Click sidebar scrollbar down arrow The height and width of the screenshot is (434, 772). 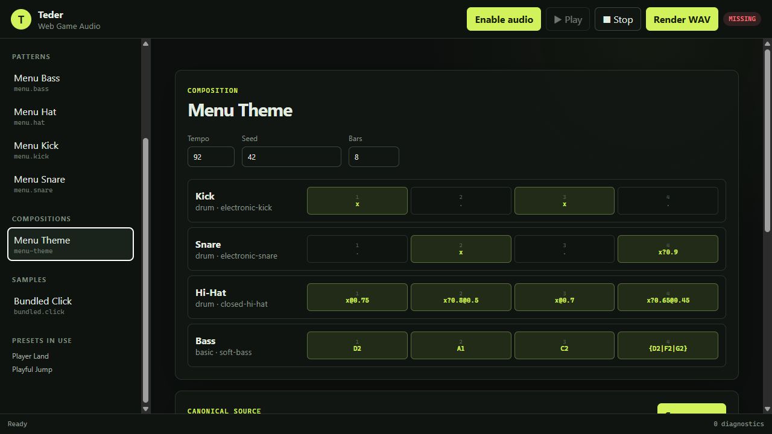[145, 409]
